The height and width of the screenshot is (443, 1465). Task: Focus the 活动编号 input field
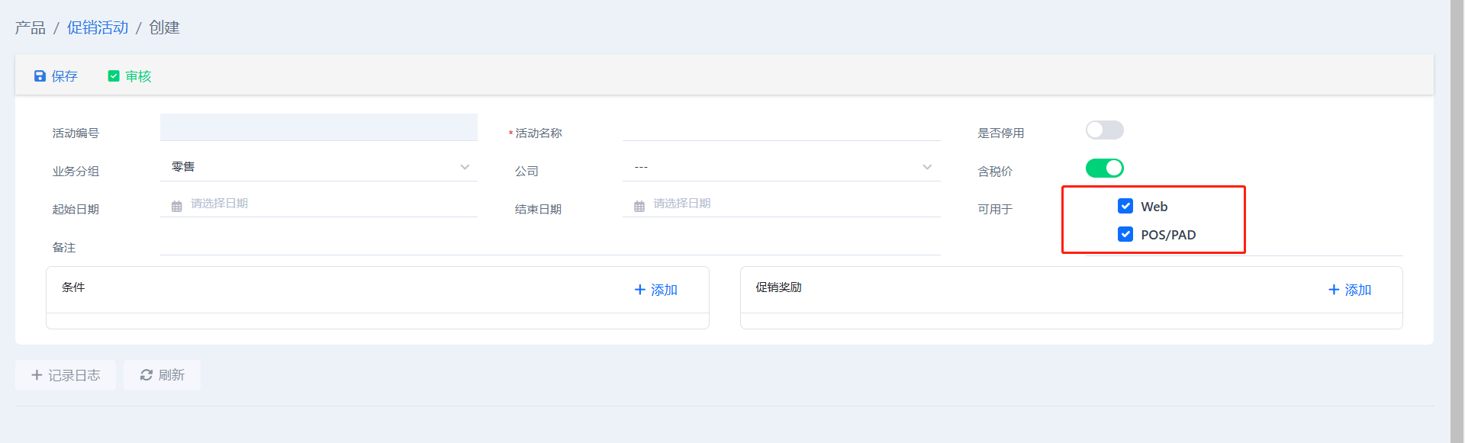319,127
